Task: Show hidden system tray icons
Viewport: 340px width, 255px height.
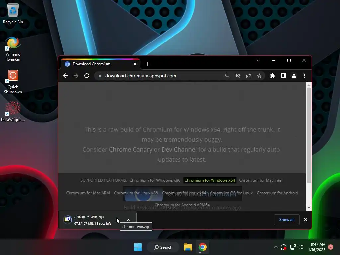Action: coord(275,247)
